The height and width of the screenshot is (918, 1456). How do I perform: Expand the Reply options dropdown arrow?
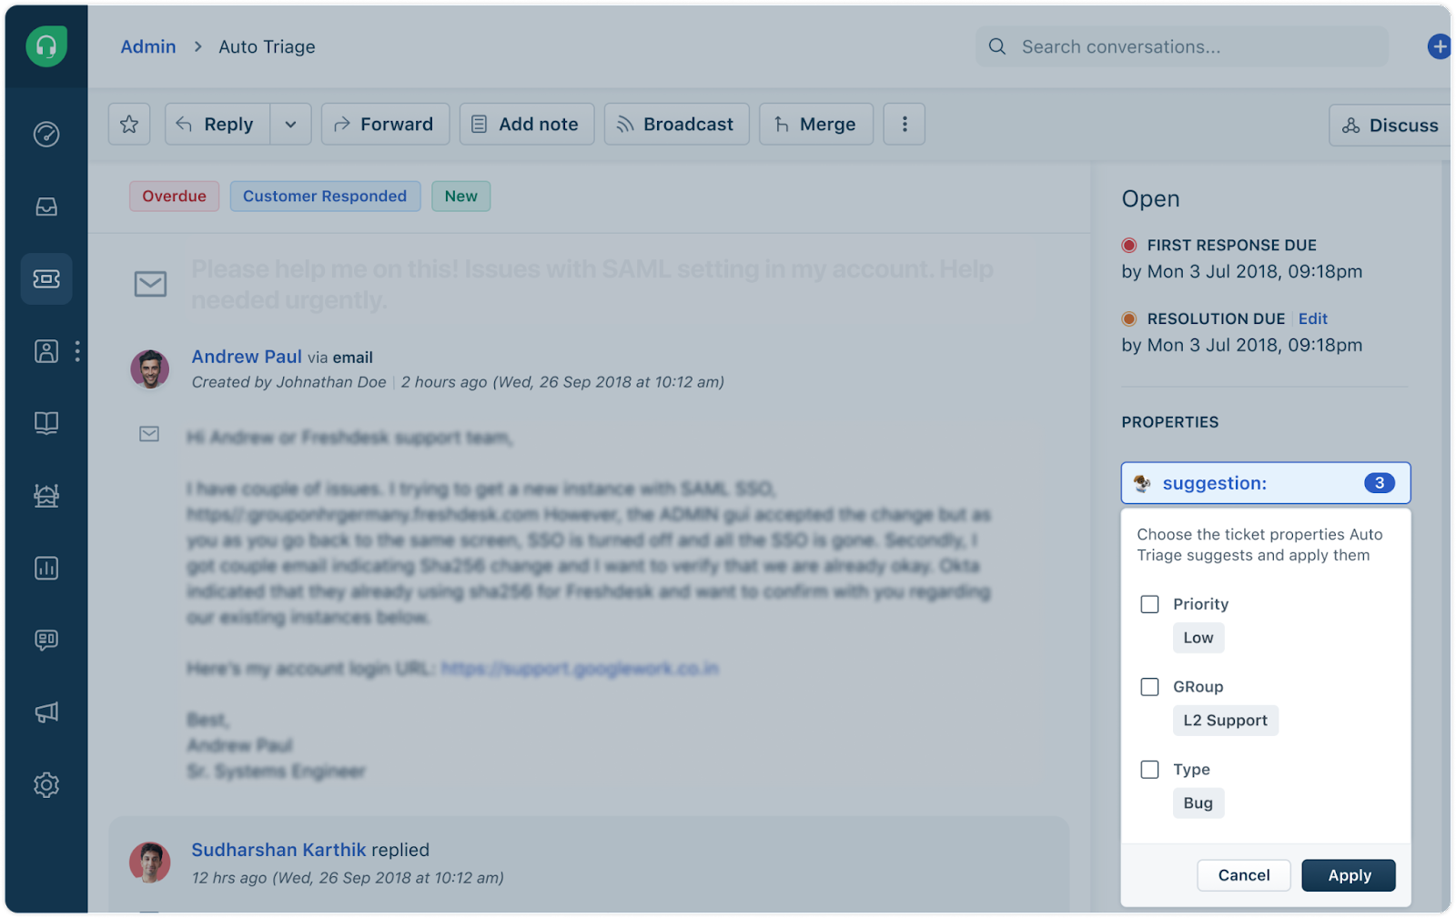(290, 125)
